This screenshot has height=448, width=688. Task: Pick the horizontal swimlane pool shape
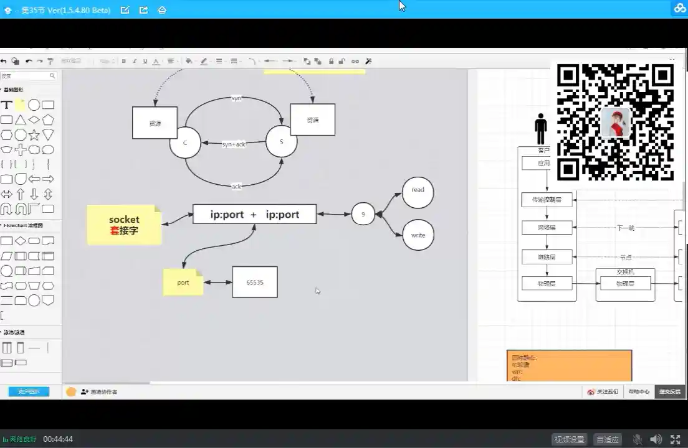coord(6,363)
